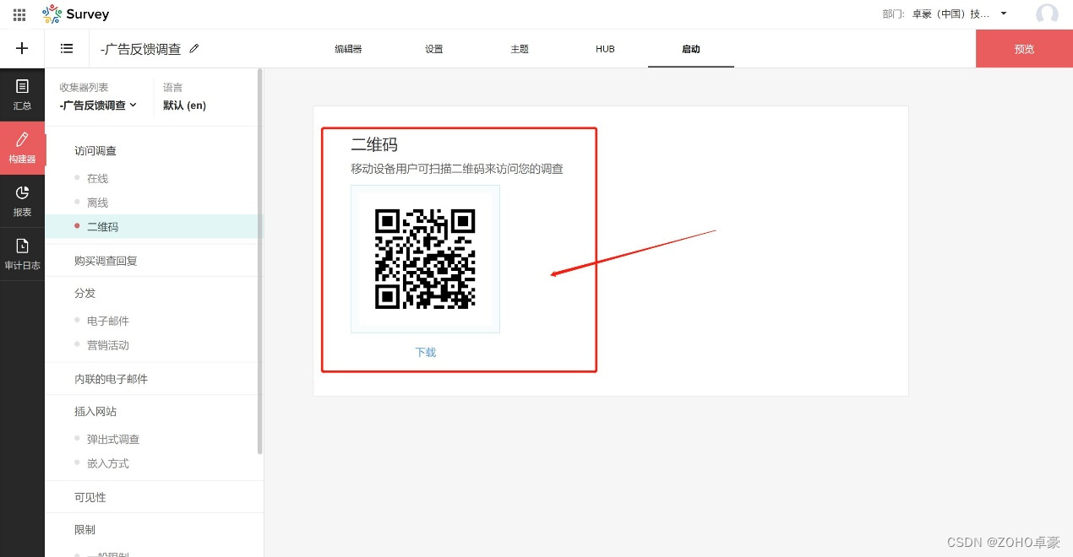
Task: Select 弹出式调查 under 插入网站
Action: click(113, 440)
